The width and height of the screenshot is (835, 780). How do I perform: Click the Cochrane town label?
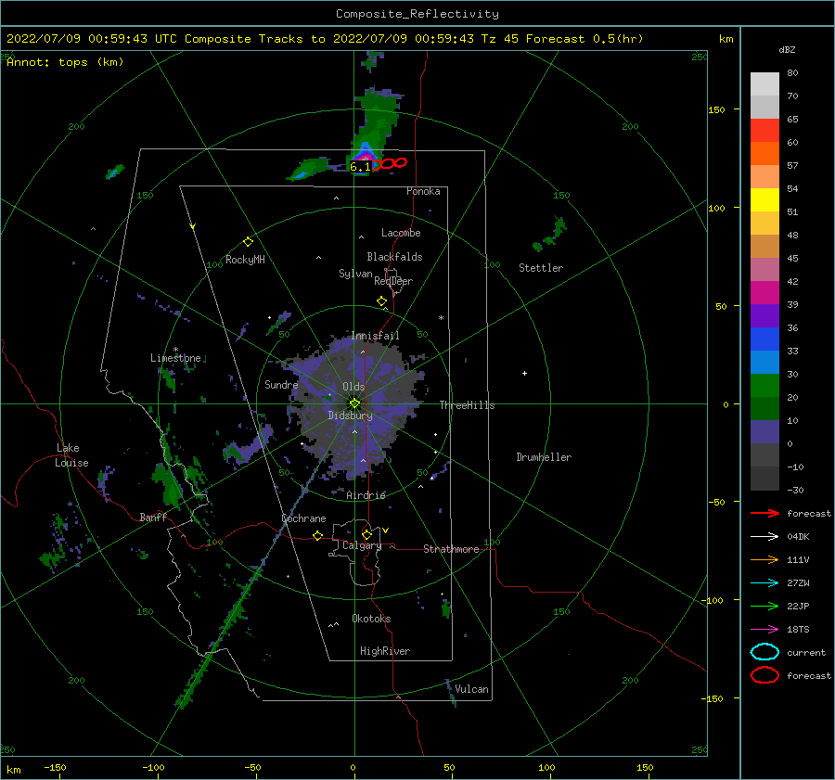pos(303,518)
